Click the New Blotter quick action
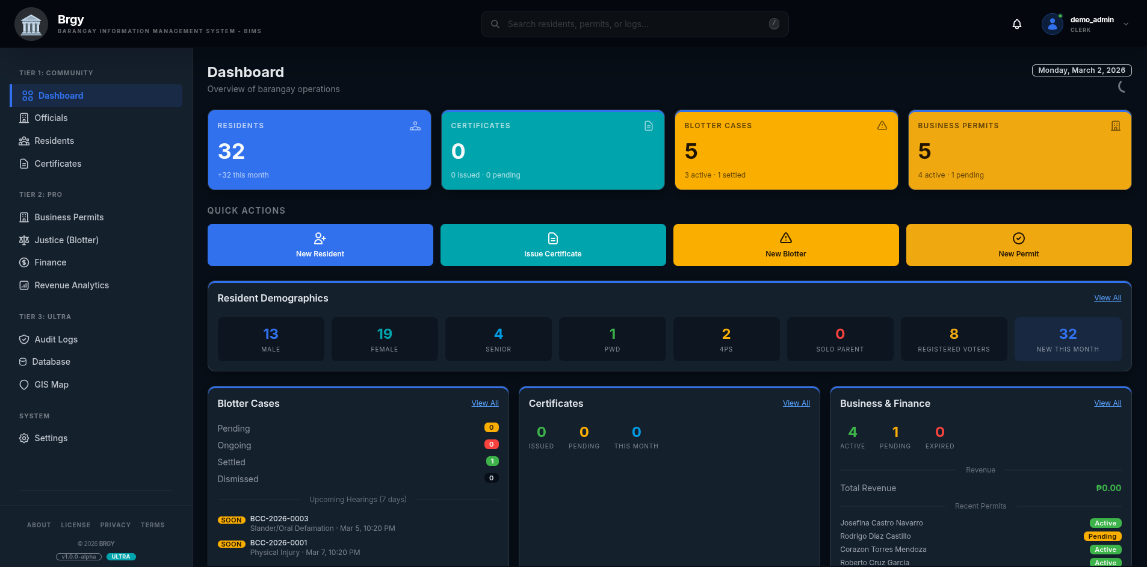 point(786,245)
